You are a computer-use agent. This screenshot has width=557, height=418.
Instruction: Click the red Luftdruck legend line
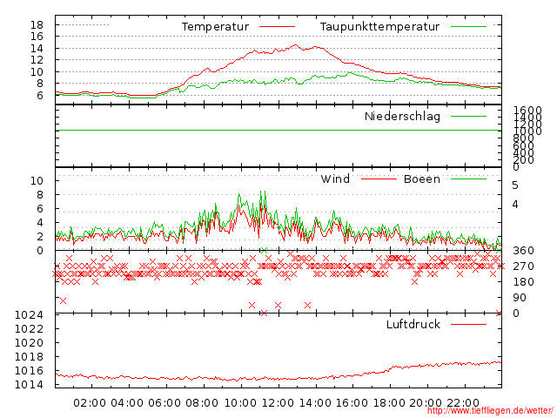(x=468, y=324)
